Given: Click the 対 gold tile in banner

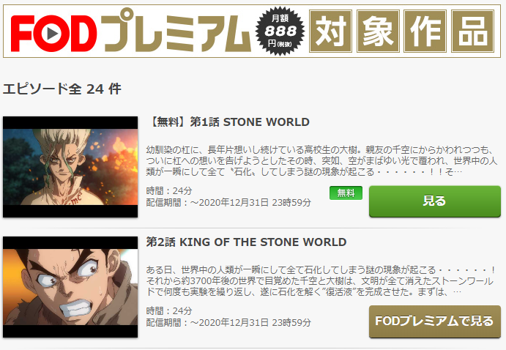Looking at the screenshot, I should (330, 31).
